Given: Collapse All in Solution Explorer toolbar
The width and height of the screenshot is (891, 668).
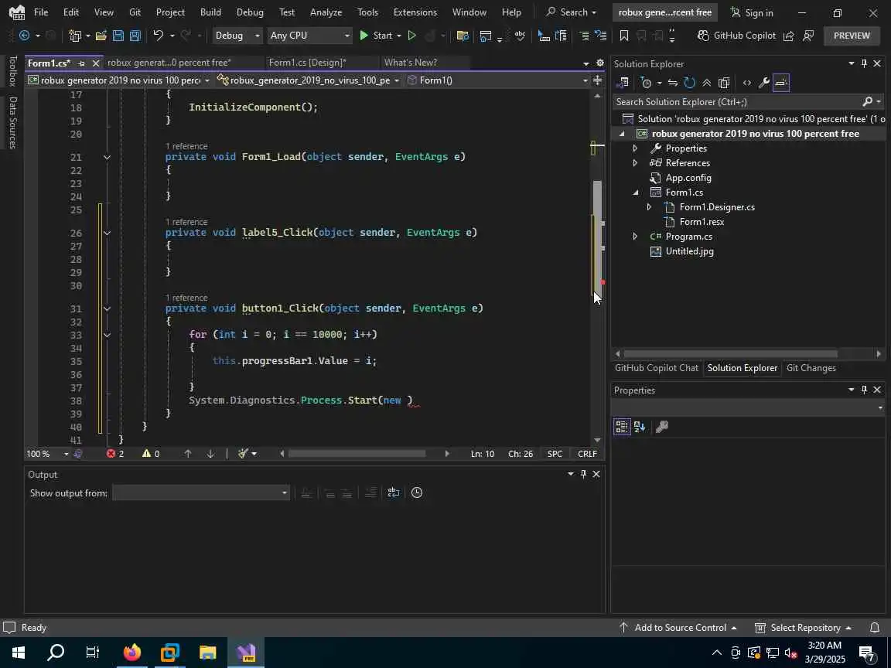Looking at the screenshot, I should point(706,83).
